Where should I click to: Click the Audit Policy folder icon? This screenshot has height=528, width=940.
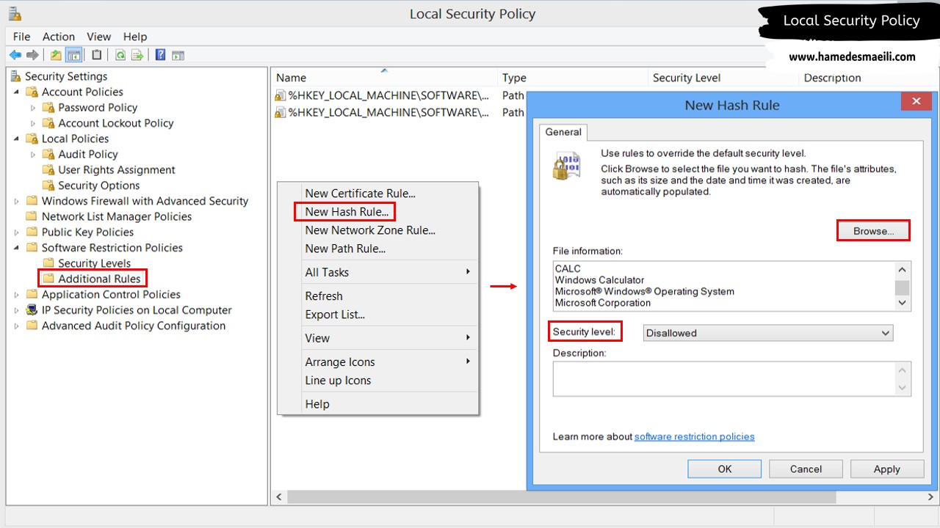(48, 154)
